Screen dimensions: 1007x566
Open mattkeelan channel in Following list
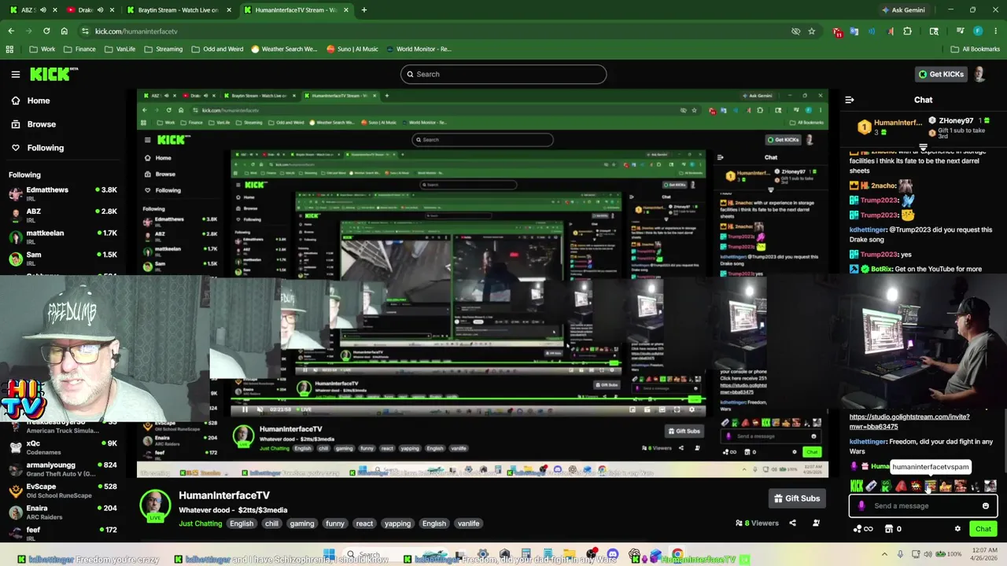coord(62,237)
